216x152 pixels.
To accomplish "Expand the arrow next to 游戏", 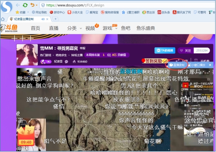I will pyautogui.click(x=116, y=29).
